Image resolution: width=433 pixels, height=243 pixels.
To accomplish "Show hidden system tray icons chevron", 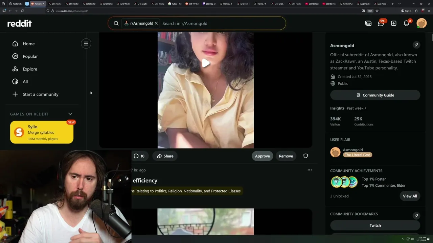I will pyautogui.click(x=403, y=239).
